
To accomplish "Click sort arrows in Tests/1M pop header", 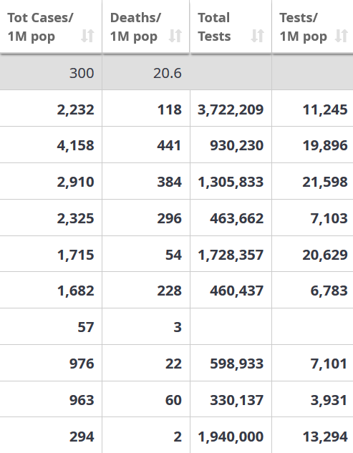I will coord(341,36).
